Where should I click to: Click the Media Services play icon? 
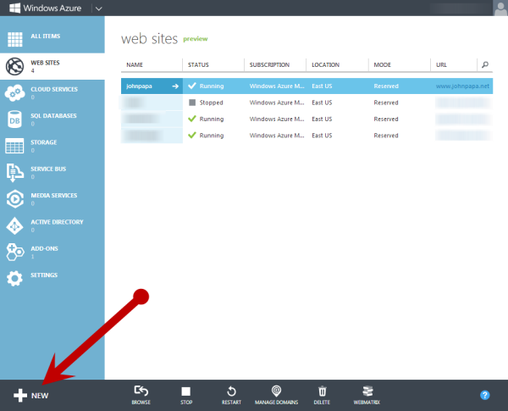[x=15, y=199]
